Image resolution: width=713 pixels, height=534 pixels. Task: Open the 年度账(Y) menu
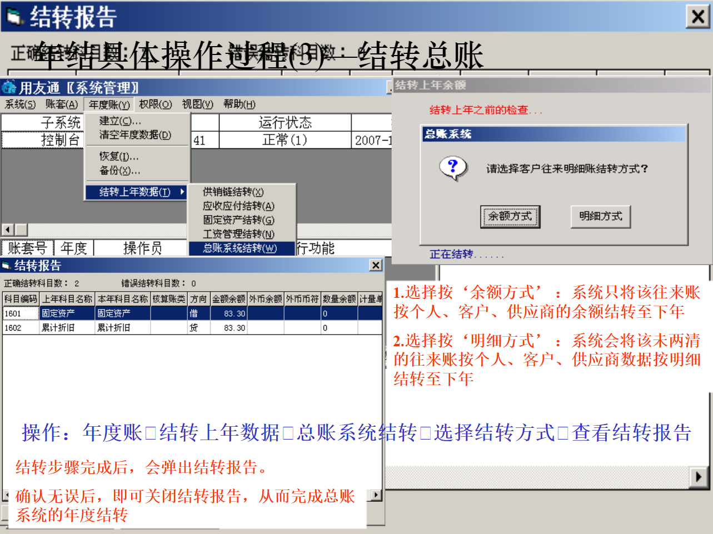109,104
